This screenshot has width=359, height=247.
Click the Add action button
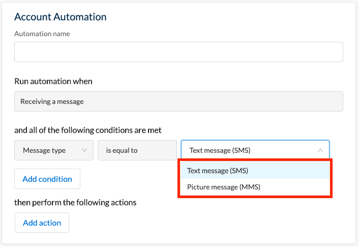(x=42, y=223)
